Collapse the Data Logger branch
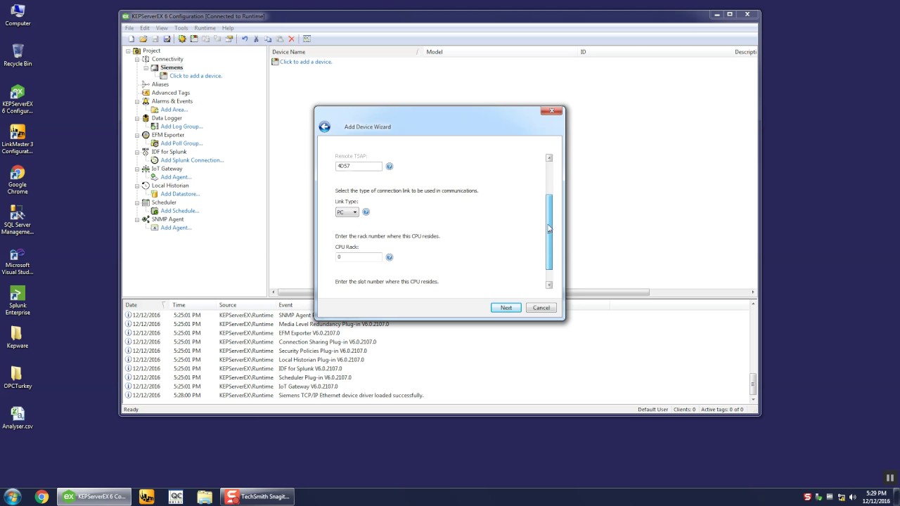This screenshot has height=506, width=900. pyautogui.click(x=138, y=118)
